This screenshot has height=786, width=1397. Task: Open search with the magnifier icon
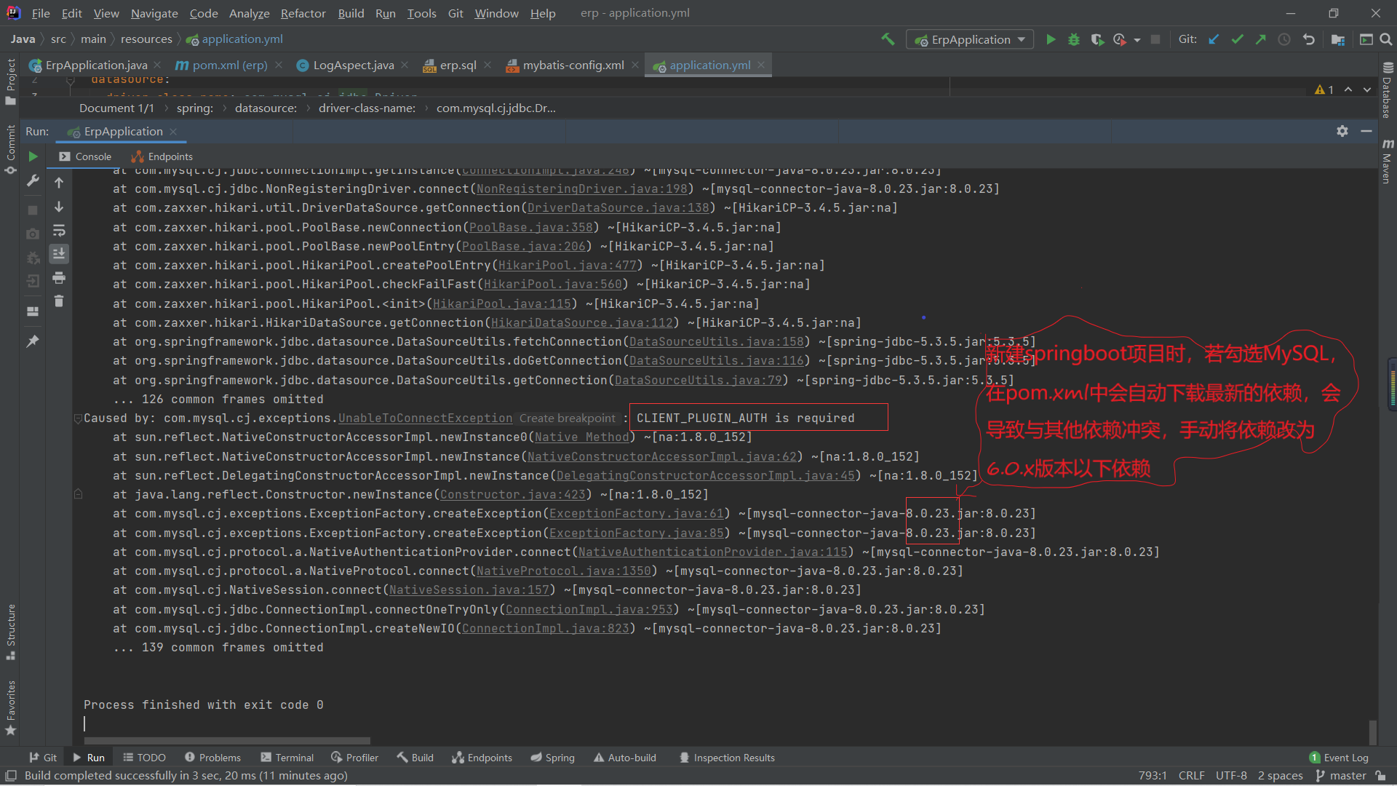coord(1386,40)
